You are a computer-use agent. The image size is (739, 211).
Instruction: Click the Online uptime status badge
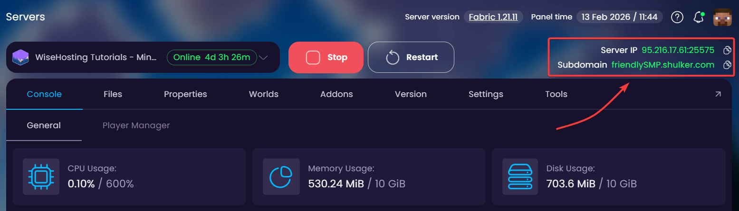point(212,58)
